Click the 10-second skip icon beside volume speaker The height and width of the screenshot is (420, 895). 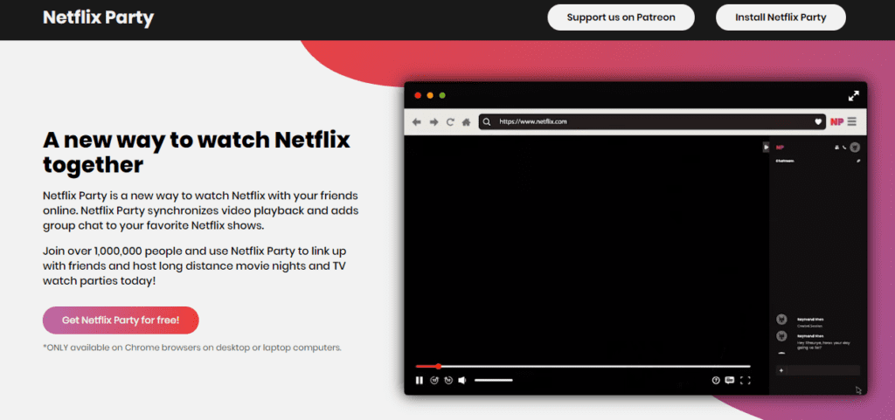(x=448, y=380)
